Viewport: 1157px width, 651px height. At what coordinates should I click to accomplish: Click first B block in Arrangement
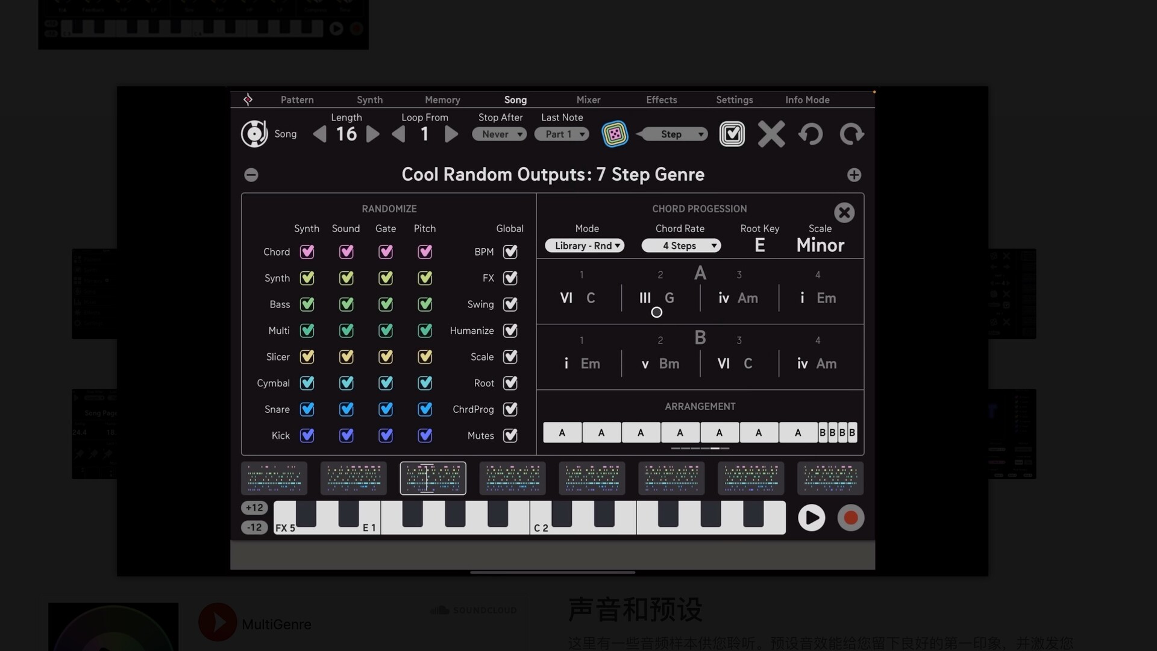point(823,432)
